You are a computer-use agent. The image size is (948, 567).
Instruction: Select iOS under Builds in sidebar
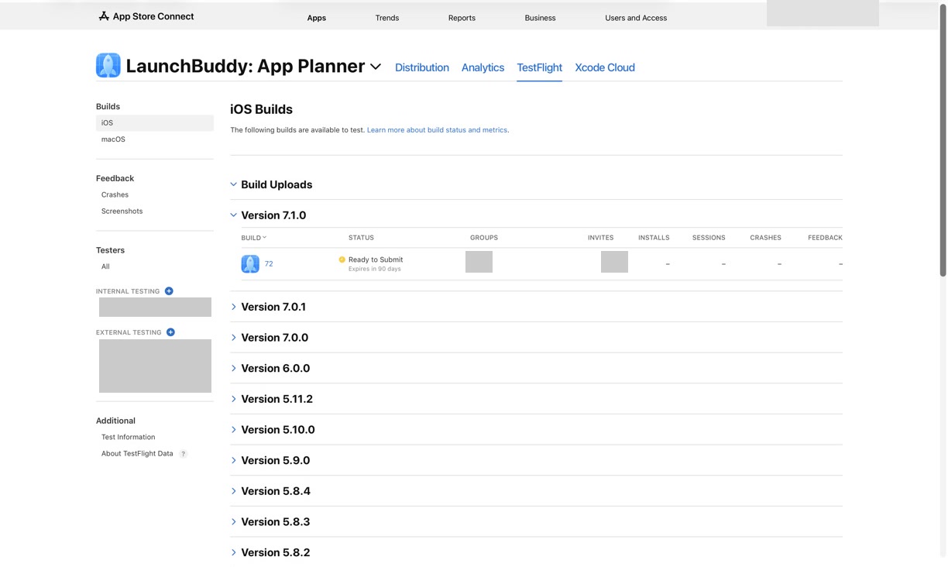point(155,123)
